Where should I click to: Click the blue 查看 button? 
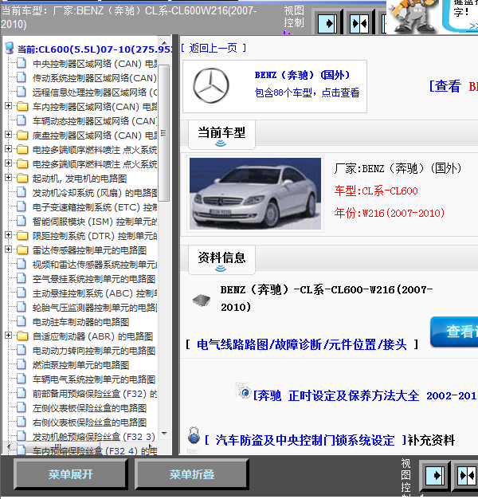point(454,332)
